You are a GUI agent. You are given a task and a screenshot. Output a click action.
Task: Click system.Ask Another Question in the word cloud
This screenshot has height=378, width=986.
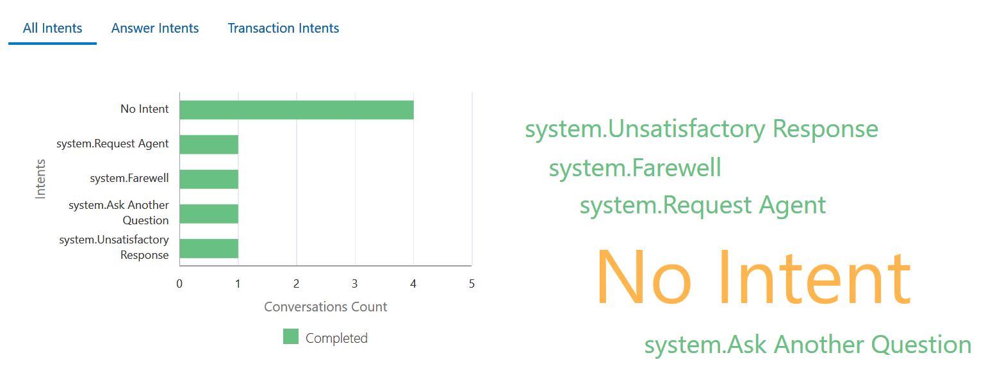[807, 344]
